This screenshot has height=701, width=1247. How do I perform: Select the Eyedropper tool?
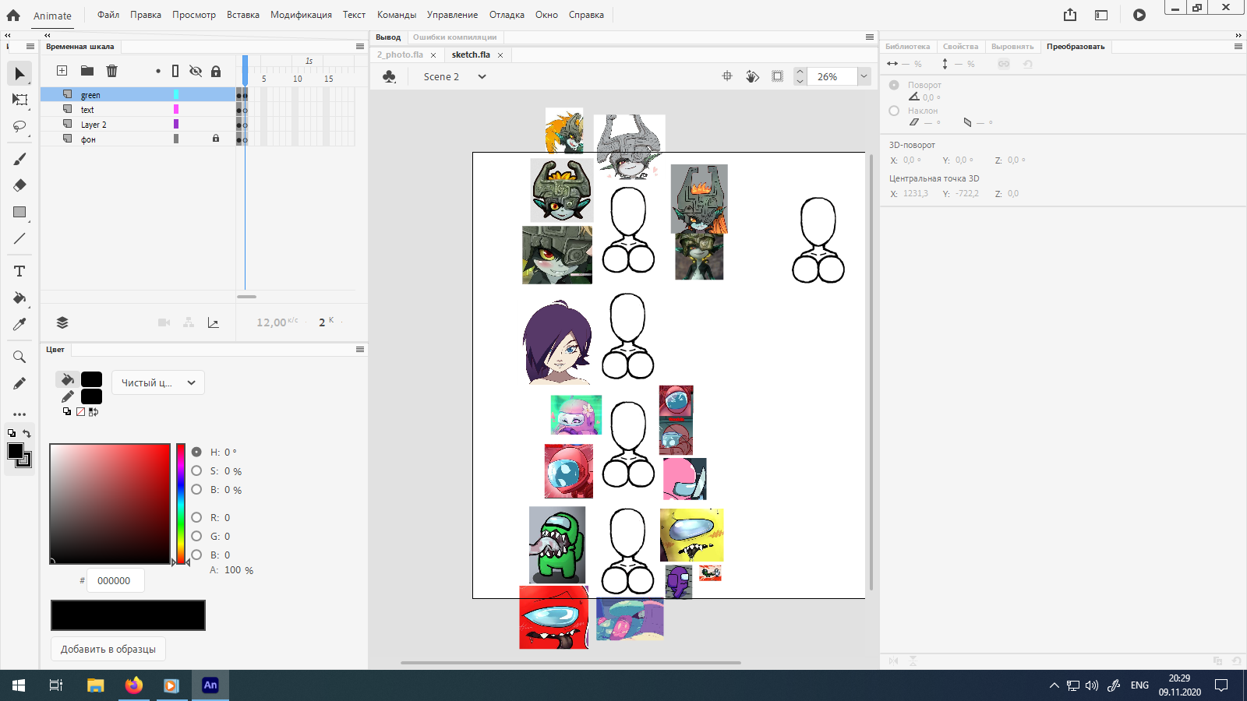click(x=19, y=324)
